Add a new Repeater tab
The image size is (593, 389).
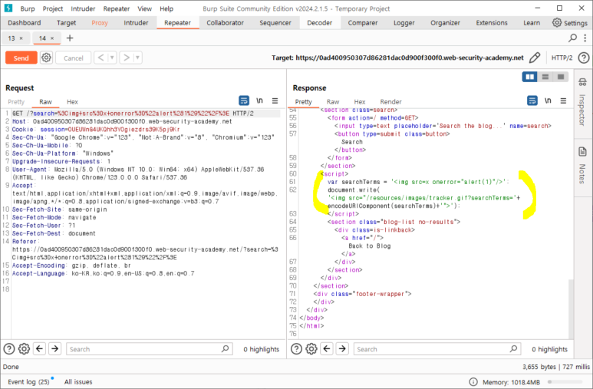click(x=70, y=38)
